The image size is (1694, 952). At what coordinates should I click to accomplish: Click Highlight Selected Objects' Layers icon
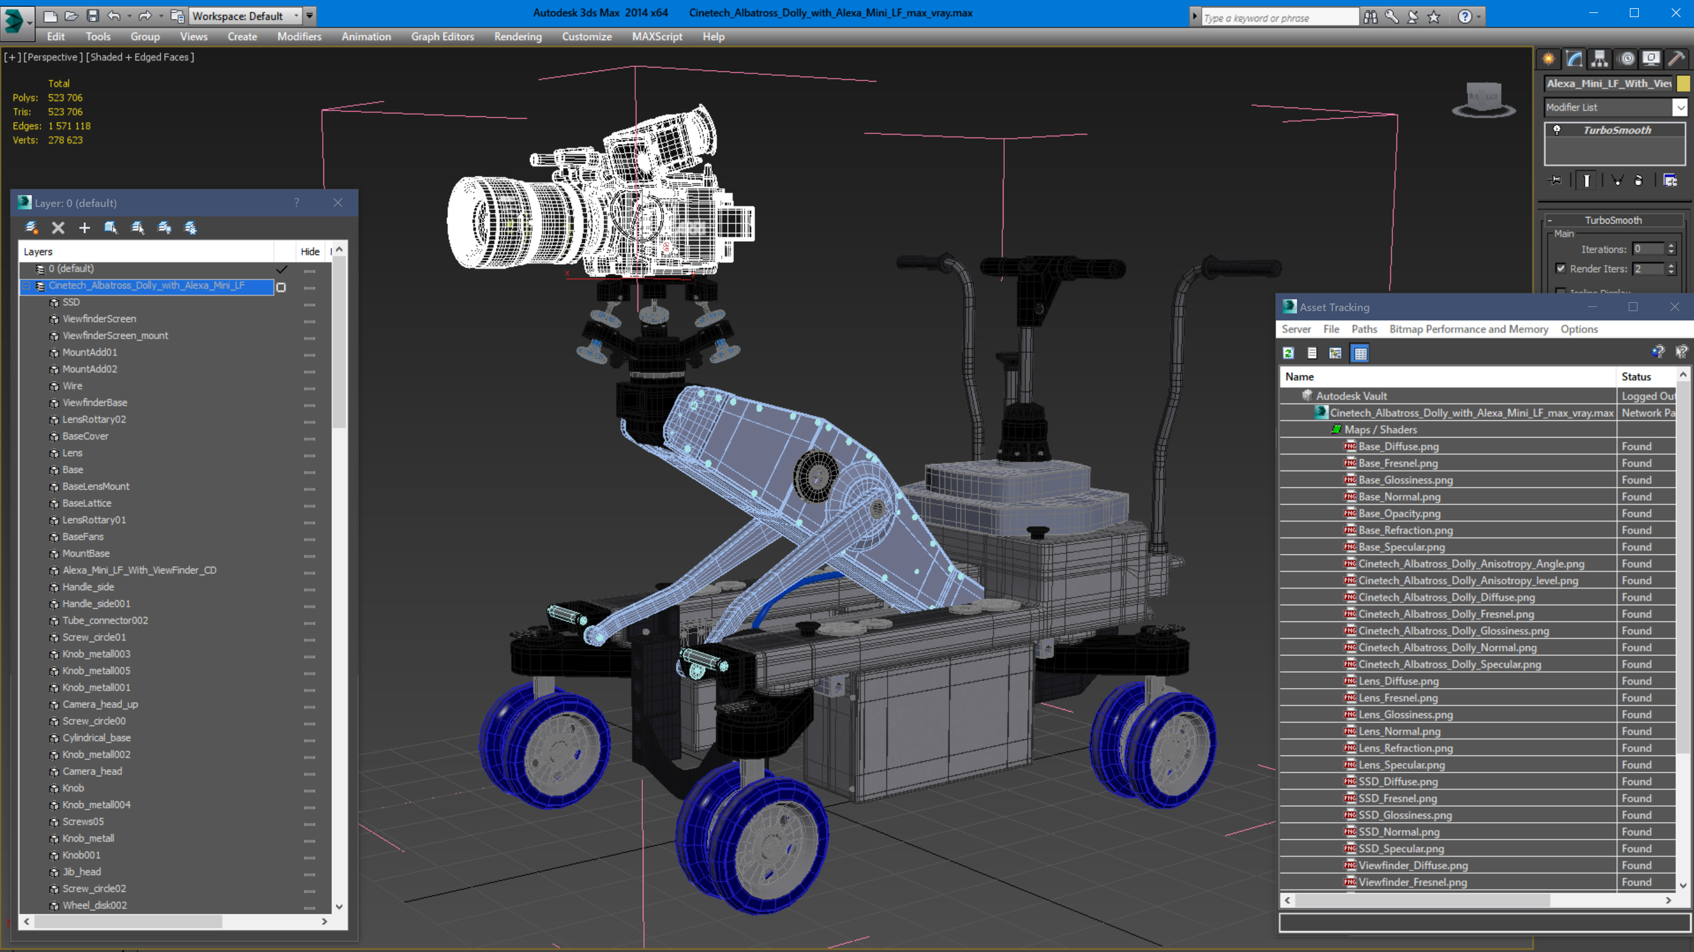[x=138, y=228]
